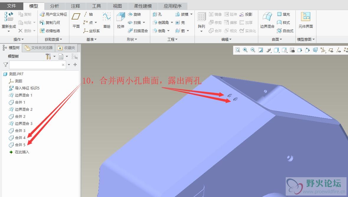Select the Extrude (拉伸) tool
The height and width of the screenshot is (197, 348).
(121, 20)
